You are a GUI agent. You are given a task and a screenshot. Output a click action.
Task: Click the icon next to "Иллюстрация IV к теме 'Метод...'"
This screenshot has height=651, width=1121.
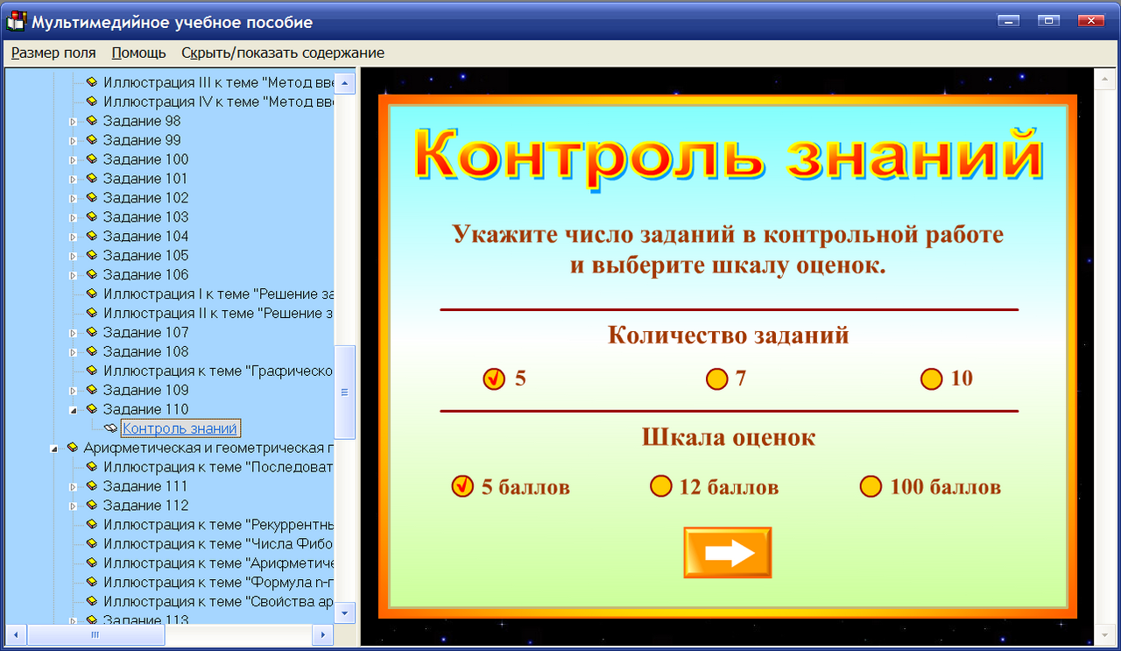click(x=91, y=101)
